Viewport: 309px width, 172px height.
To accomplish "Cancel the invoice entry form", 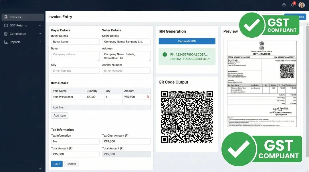I will tap(71, 164).
